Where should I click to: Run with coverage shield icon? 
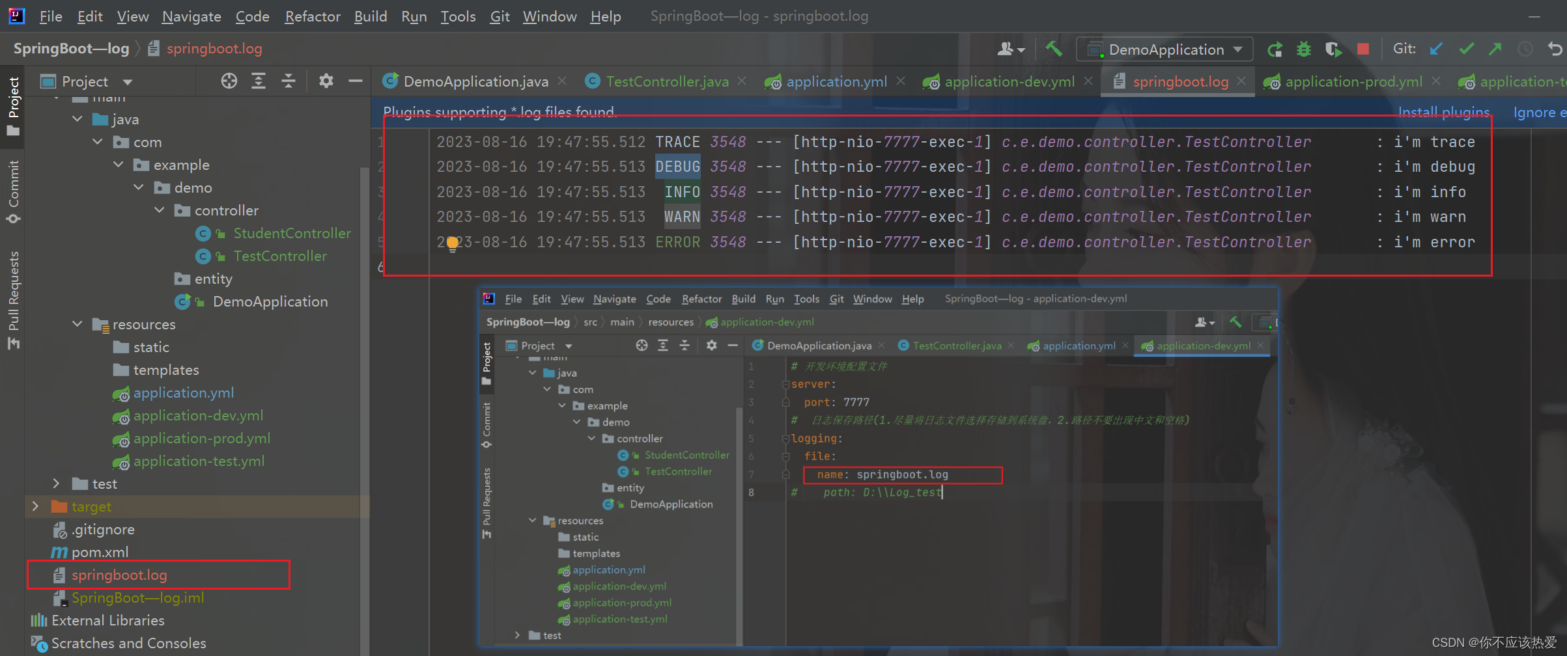[1333, 49]
